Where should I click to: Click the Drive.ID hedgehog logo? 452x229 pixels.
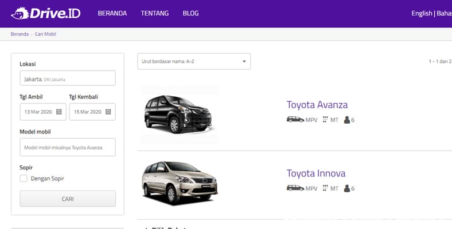tap(46, 13)
